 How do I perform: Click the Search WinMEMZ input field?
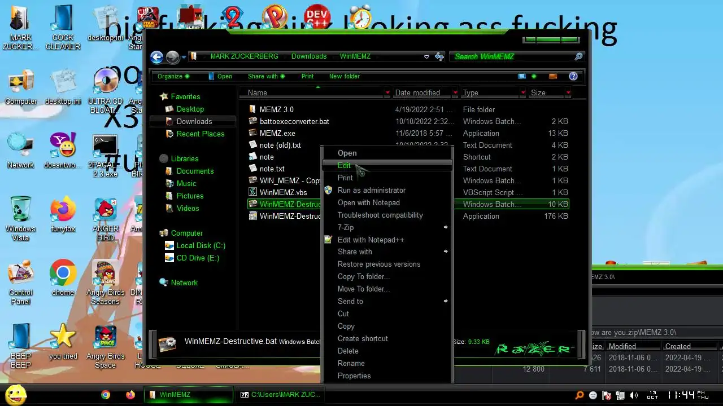click(x=513, y=56)
